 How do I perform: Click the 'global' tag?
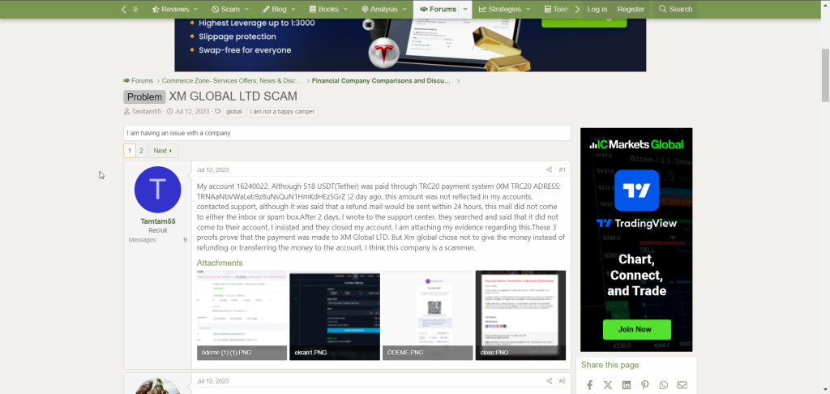coord(233,112)
